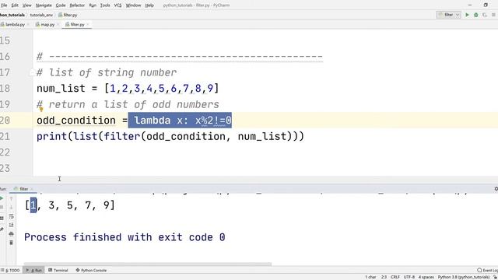Open the Event Log
This screenshot has height=280, width=498.
coord(488,270)
